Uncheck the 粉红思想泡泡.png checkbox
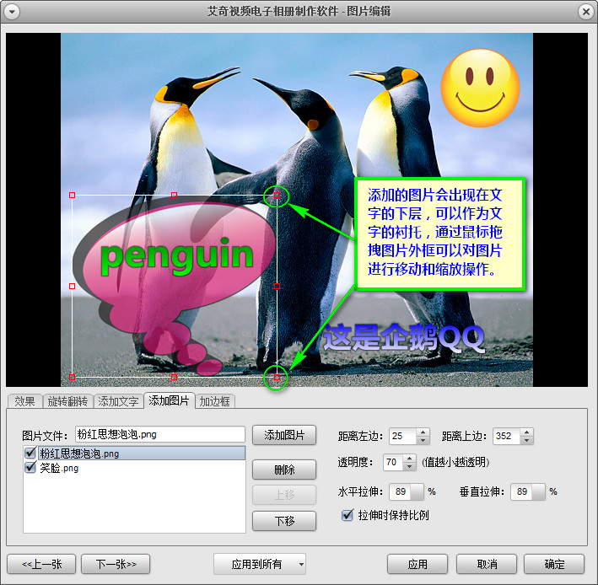The height and width of the screenshot is (585, 598). click(31, 454)
